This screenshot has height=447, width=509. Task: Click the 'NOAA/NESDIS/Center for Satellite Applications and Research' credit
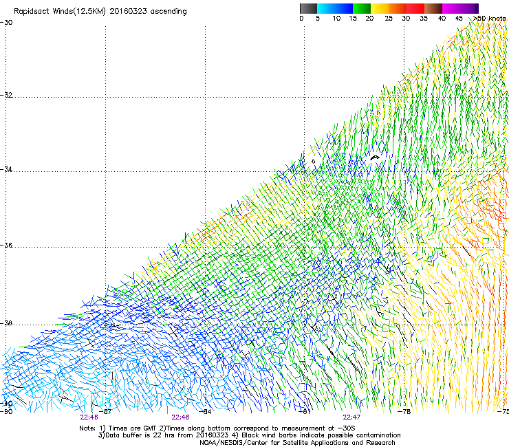coord(297,443)
